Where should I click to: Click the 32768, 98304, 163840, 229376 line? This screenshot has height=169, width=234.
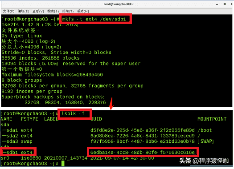65,102
